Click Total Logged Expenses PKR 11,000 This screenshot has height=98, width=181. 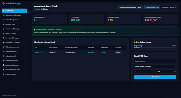point(151,20)
